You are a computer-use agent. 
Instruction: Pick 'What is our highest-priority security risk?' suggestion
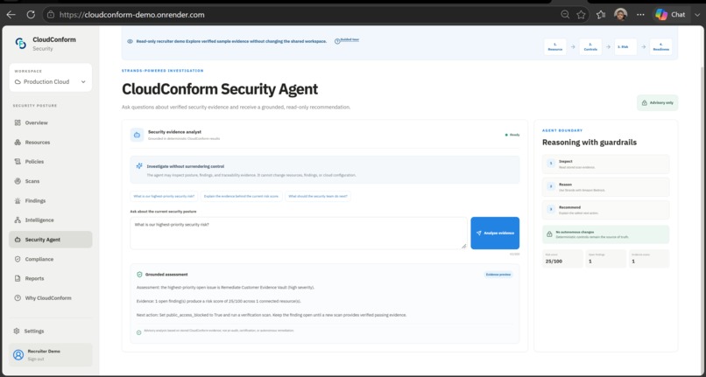click(164, 196)
